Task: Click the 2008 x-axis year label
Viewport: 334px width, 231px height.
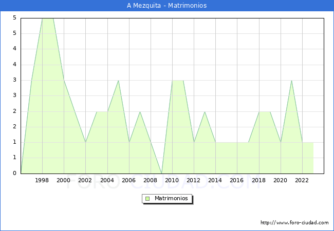Action: tap(151, 180)
